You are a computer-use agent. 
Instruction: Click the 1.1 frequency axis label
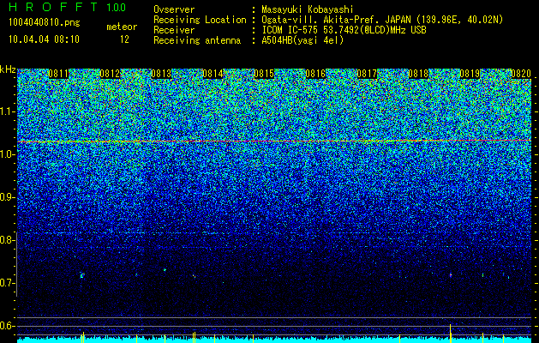coord(5,111)
